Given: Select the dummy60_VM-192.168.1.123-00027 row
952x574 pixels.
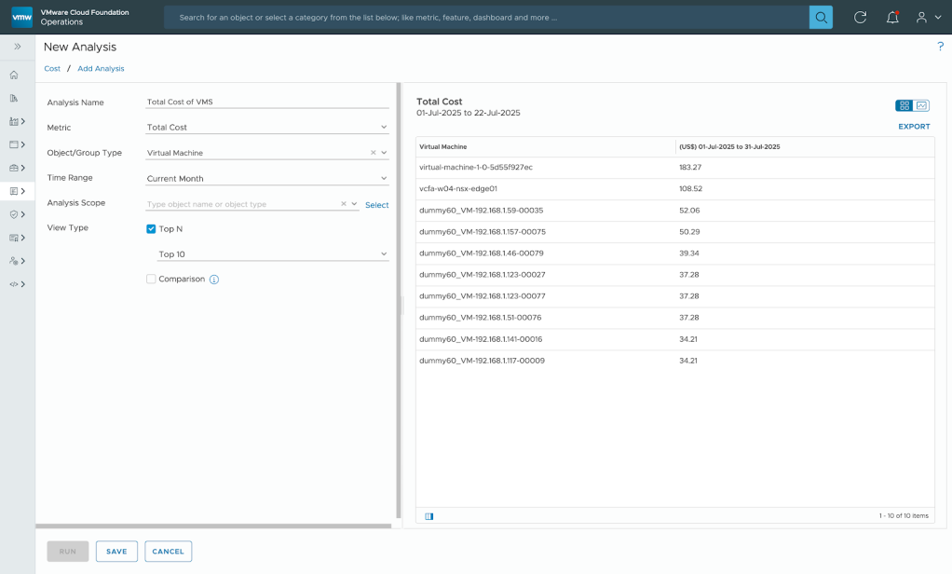Looking at the screenshot, I should (675, 275).
